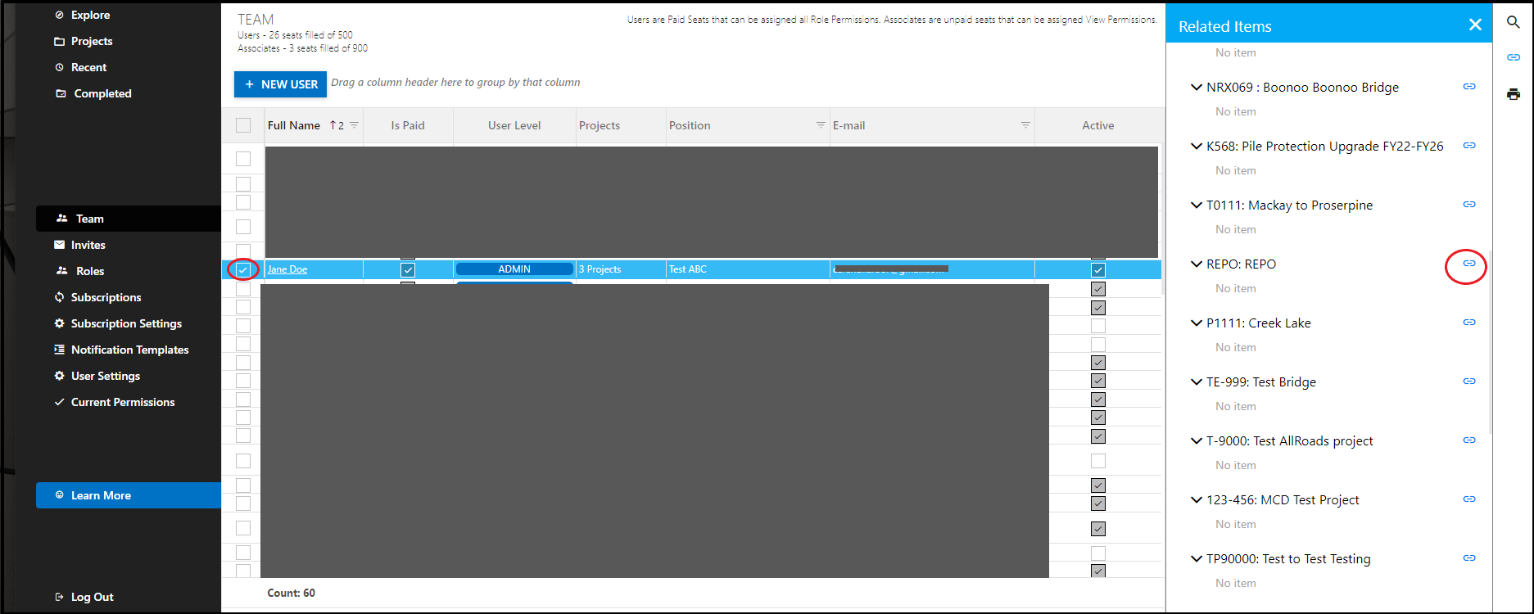1534x614 pixels.
Task: Open Roles in the sidebar
Action: [x=90, y=271]
